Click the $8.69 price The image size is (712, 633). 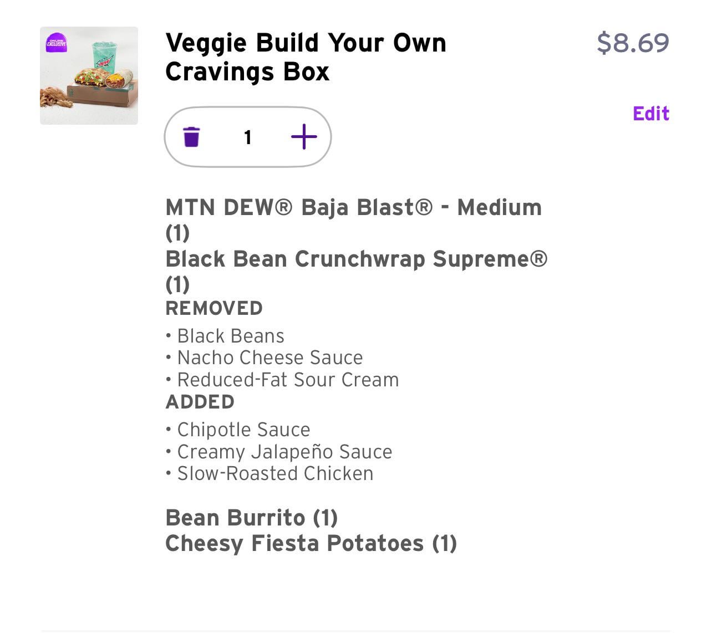coord(633,43)
